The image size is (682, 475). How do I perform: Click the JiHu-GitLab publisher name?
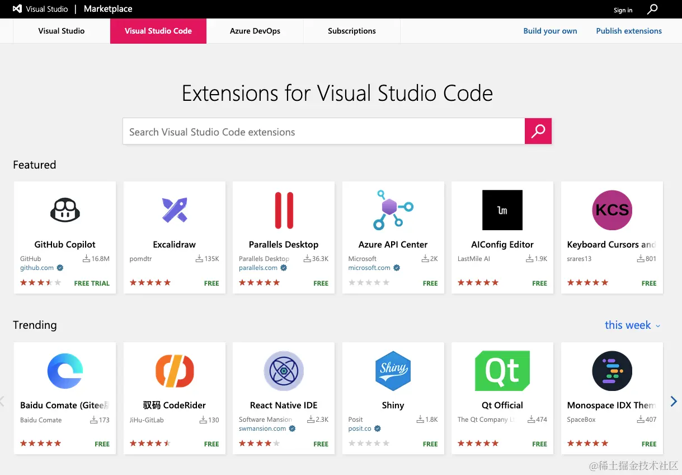click(x=147, y=420)
